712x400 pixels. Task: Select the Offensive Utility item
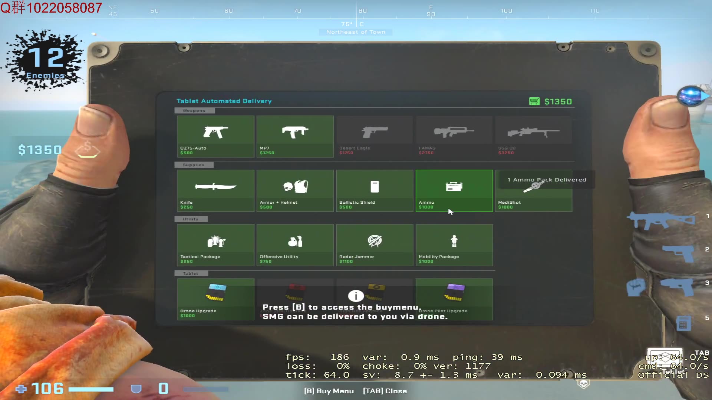coord(295,244)
